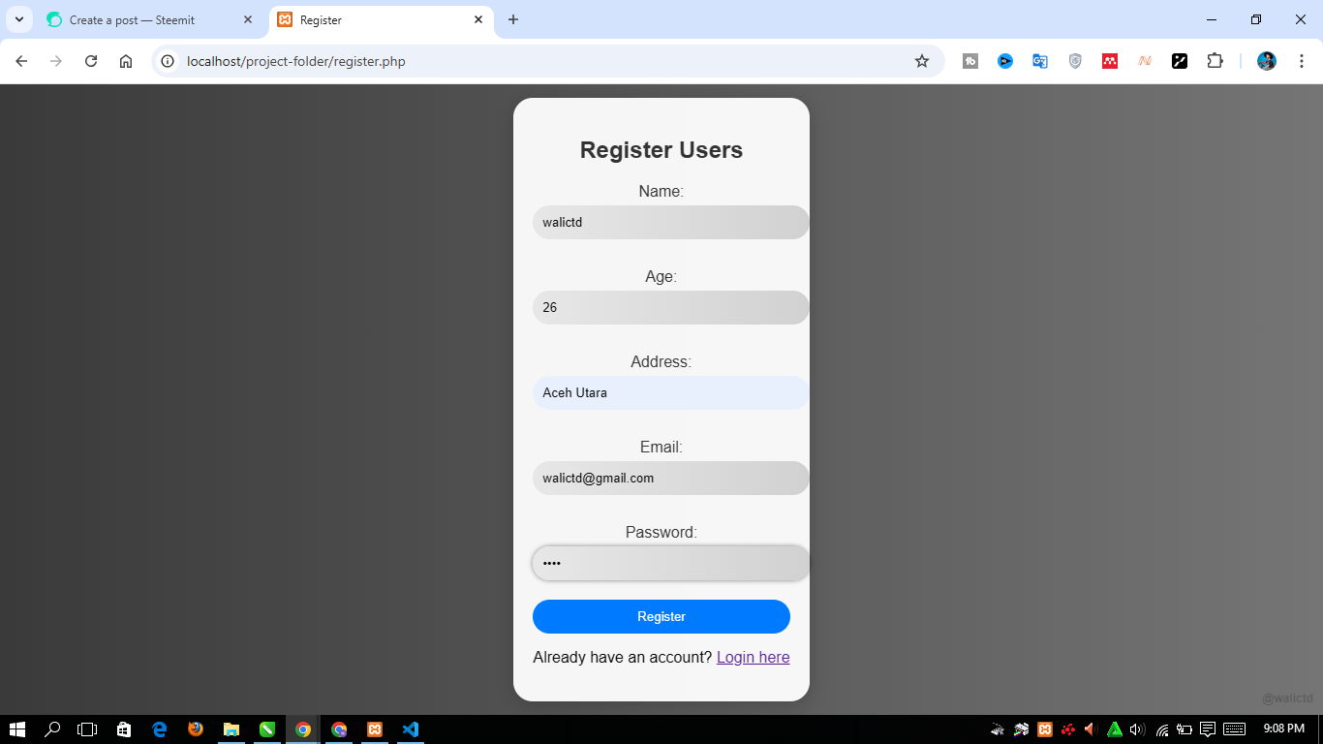Reload the register.php page

91,61
